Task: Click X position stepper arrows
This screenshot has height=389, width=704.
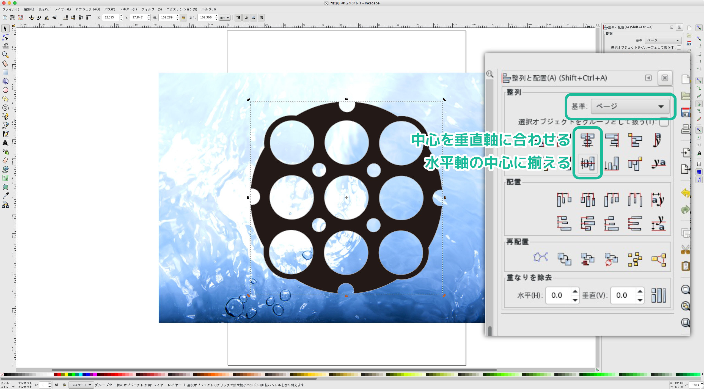Action: tap(121, 18)
